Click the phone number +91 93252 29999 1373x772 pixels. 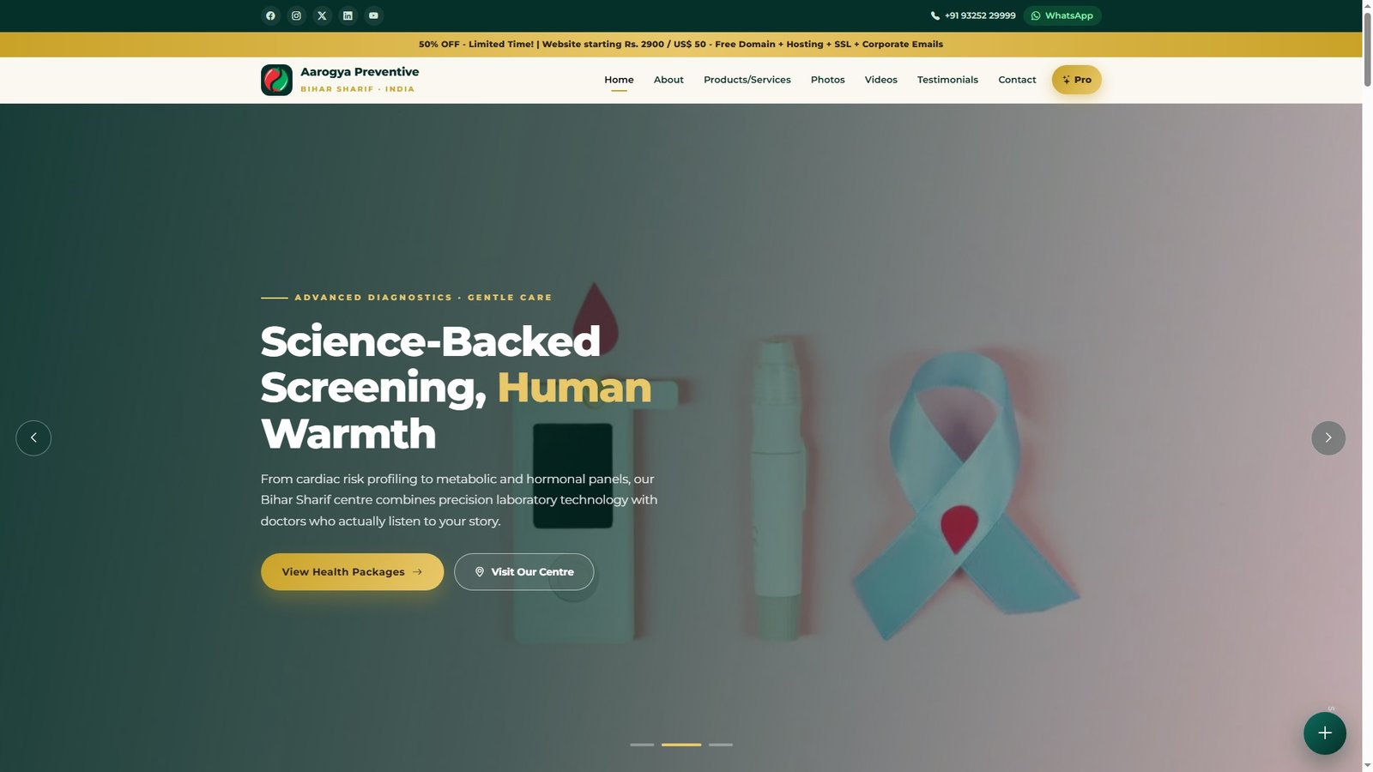click(973, 15)
